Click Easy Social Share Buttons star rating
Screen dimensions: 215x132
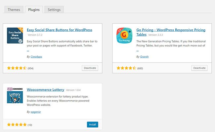[17, 68]
